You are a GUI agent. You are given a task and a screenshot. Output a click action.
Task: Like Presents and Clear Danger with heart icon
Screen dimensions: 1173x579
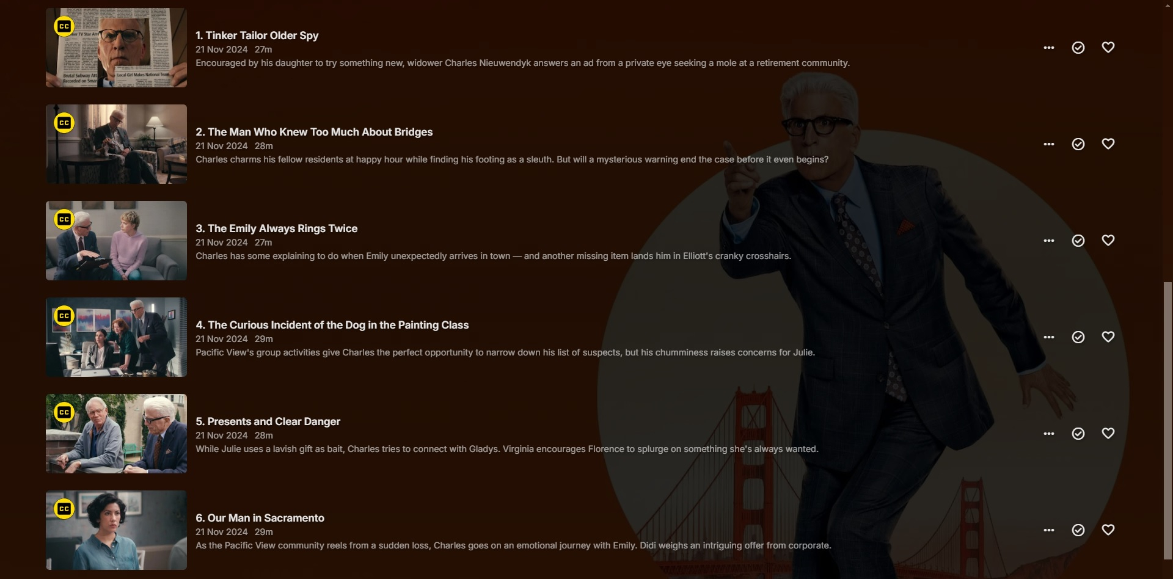1108,433
